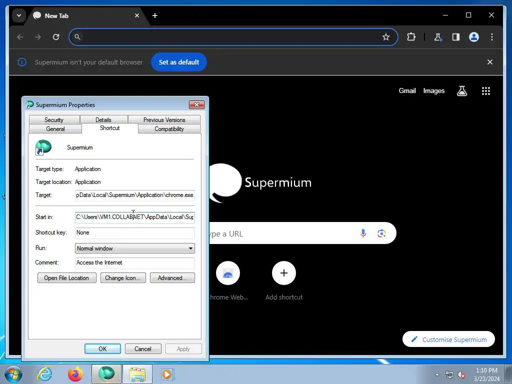Open the Gmail link
512x384 pixels.
pos(407,91)
